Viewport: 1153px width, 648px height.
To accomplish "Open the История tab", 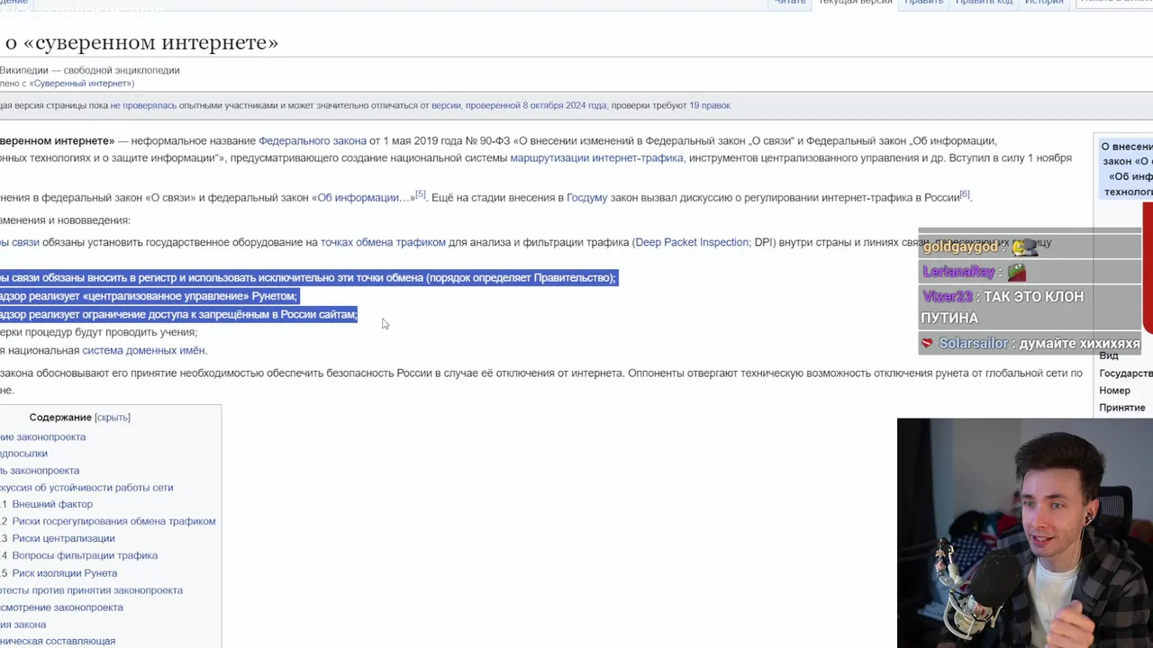I will tap(1044, 3).
